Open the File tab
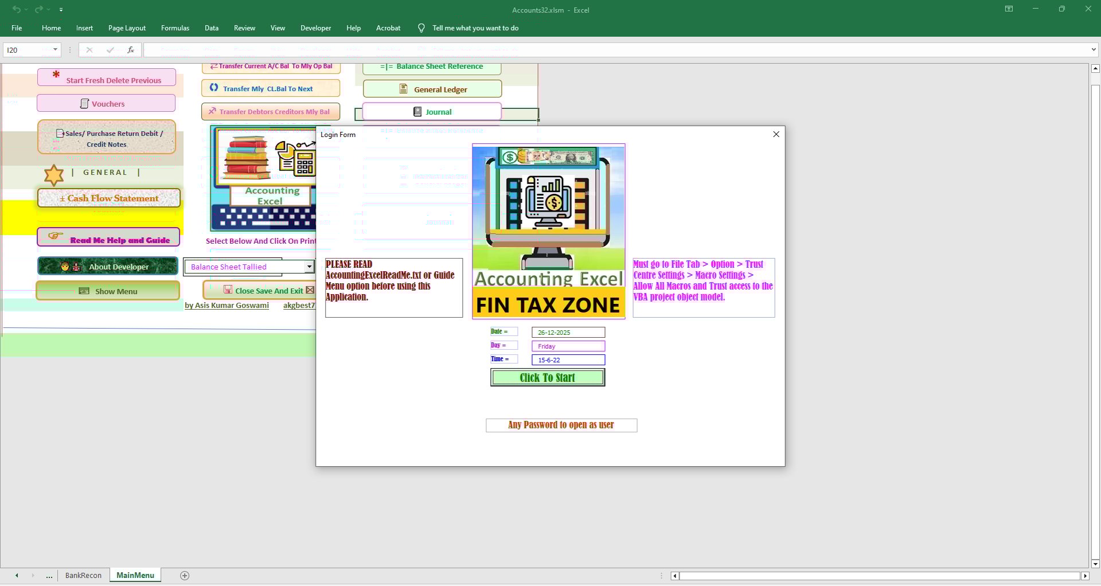 click(x=17, y=28)
